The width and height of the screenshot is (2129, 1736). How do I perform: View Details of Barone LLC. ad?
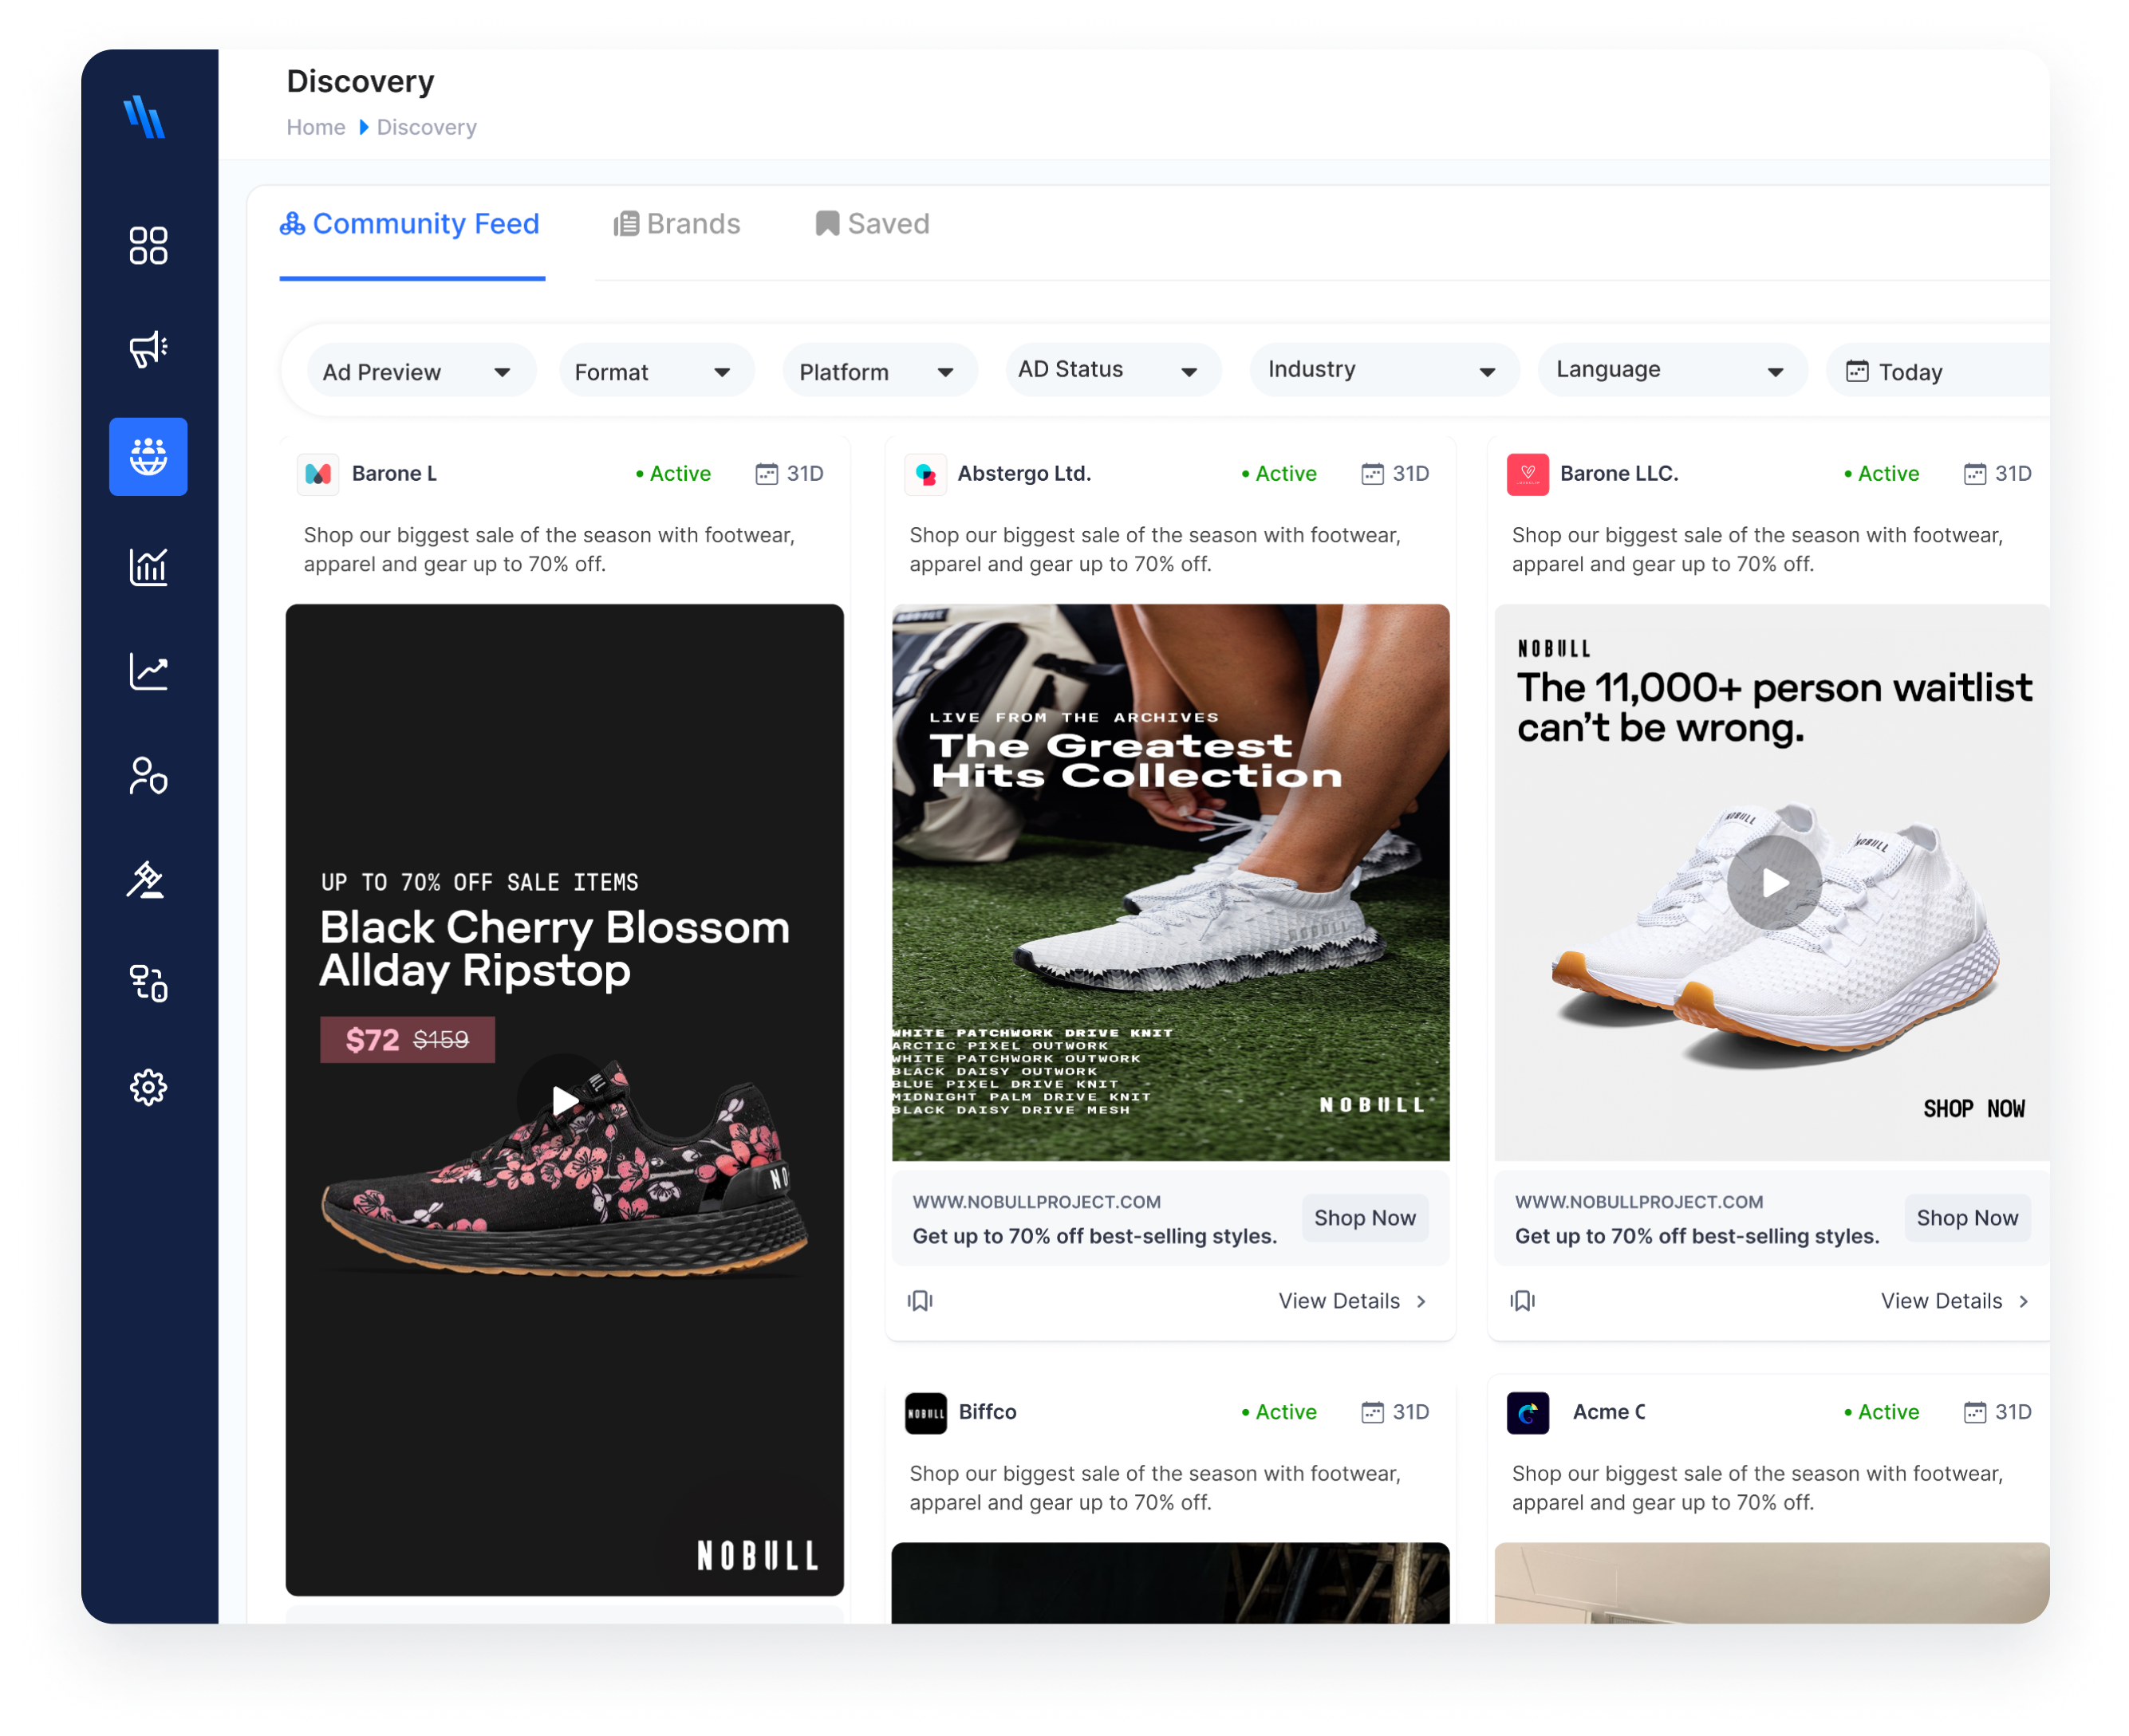click(x=1956, y=1301)
